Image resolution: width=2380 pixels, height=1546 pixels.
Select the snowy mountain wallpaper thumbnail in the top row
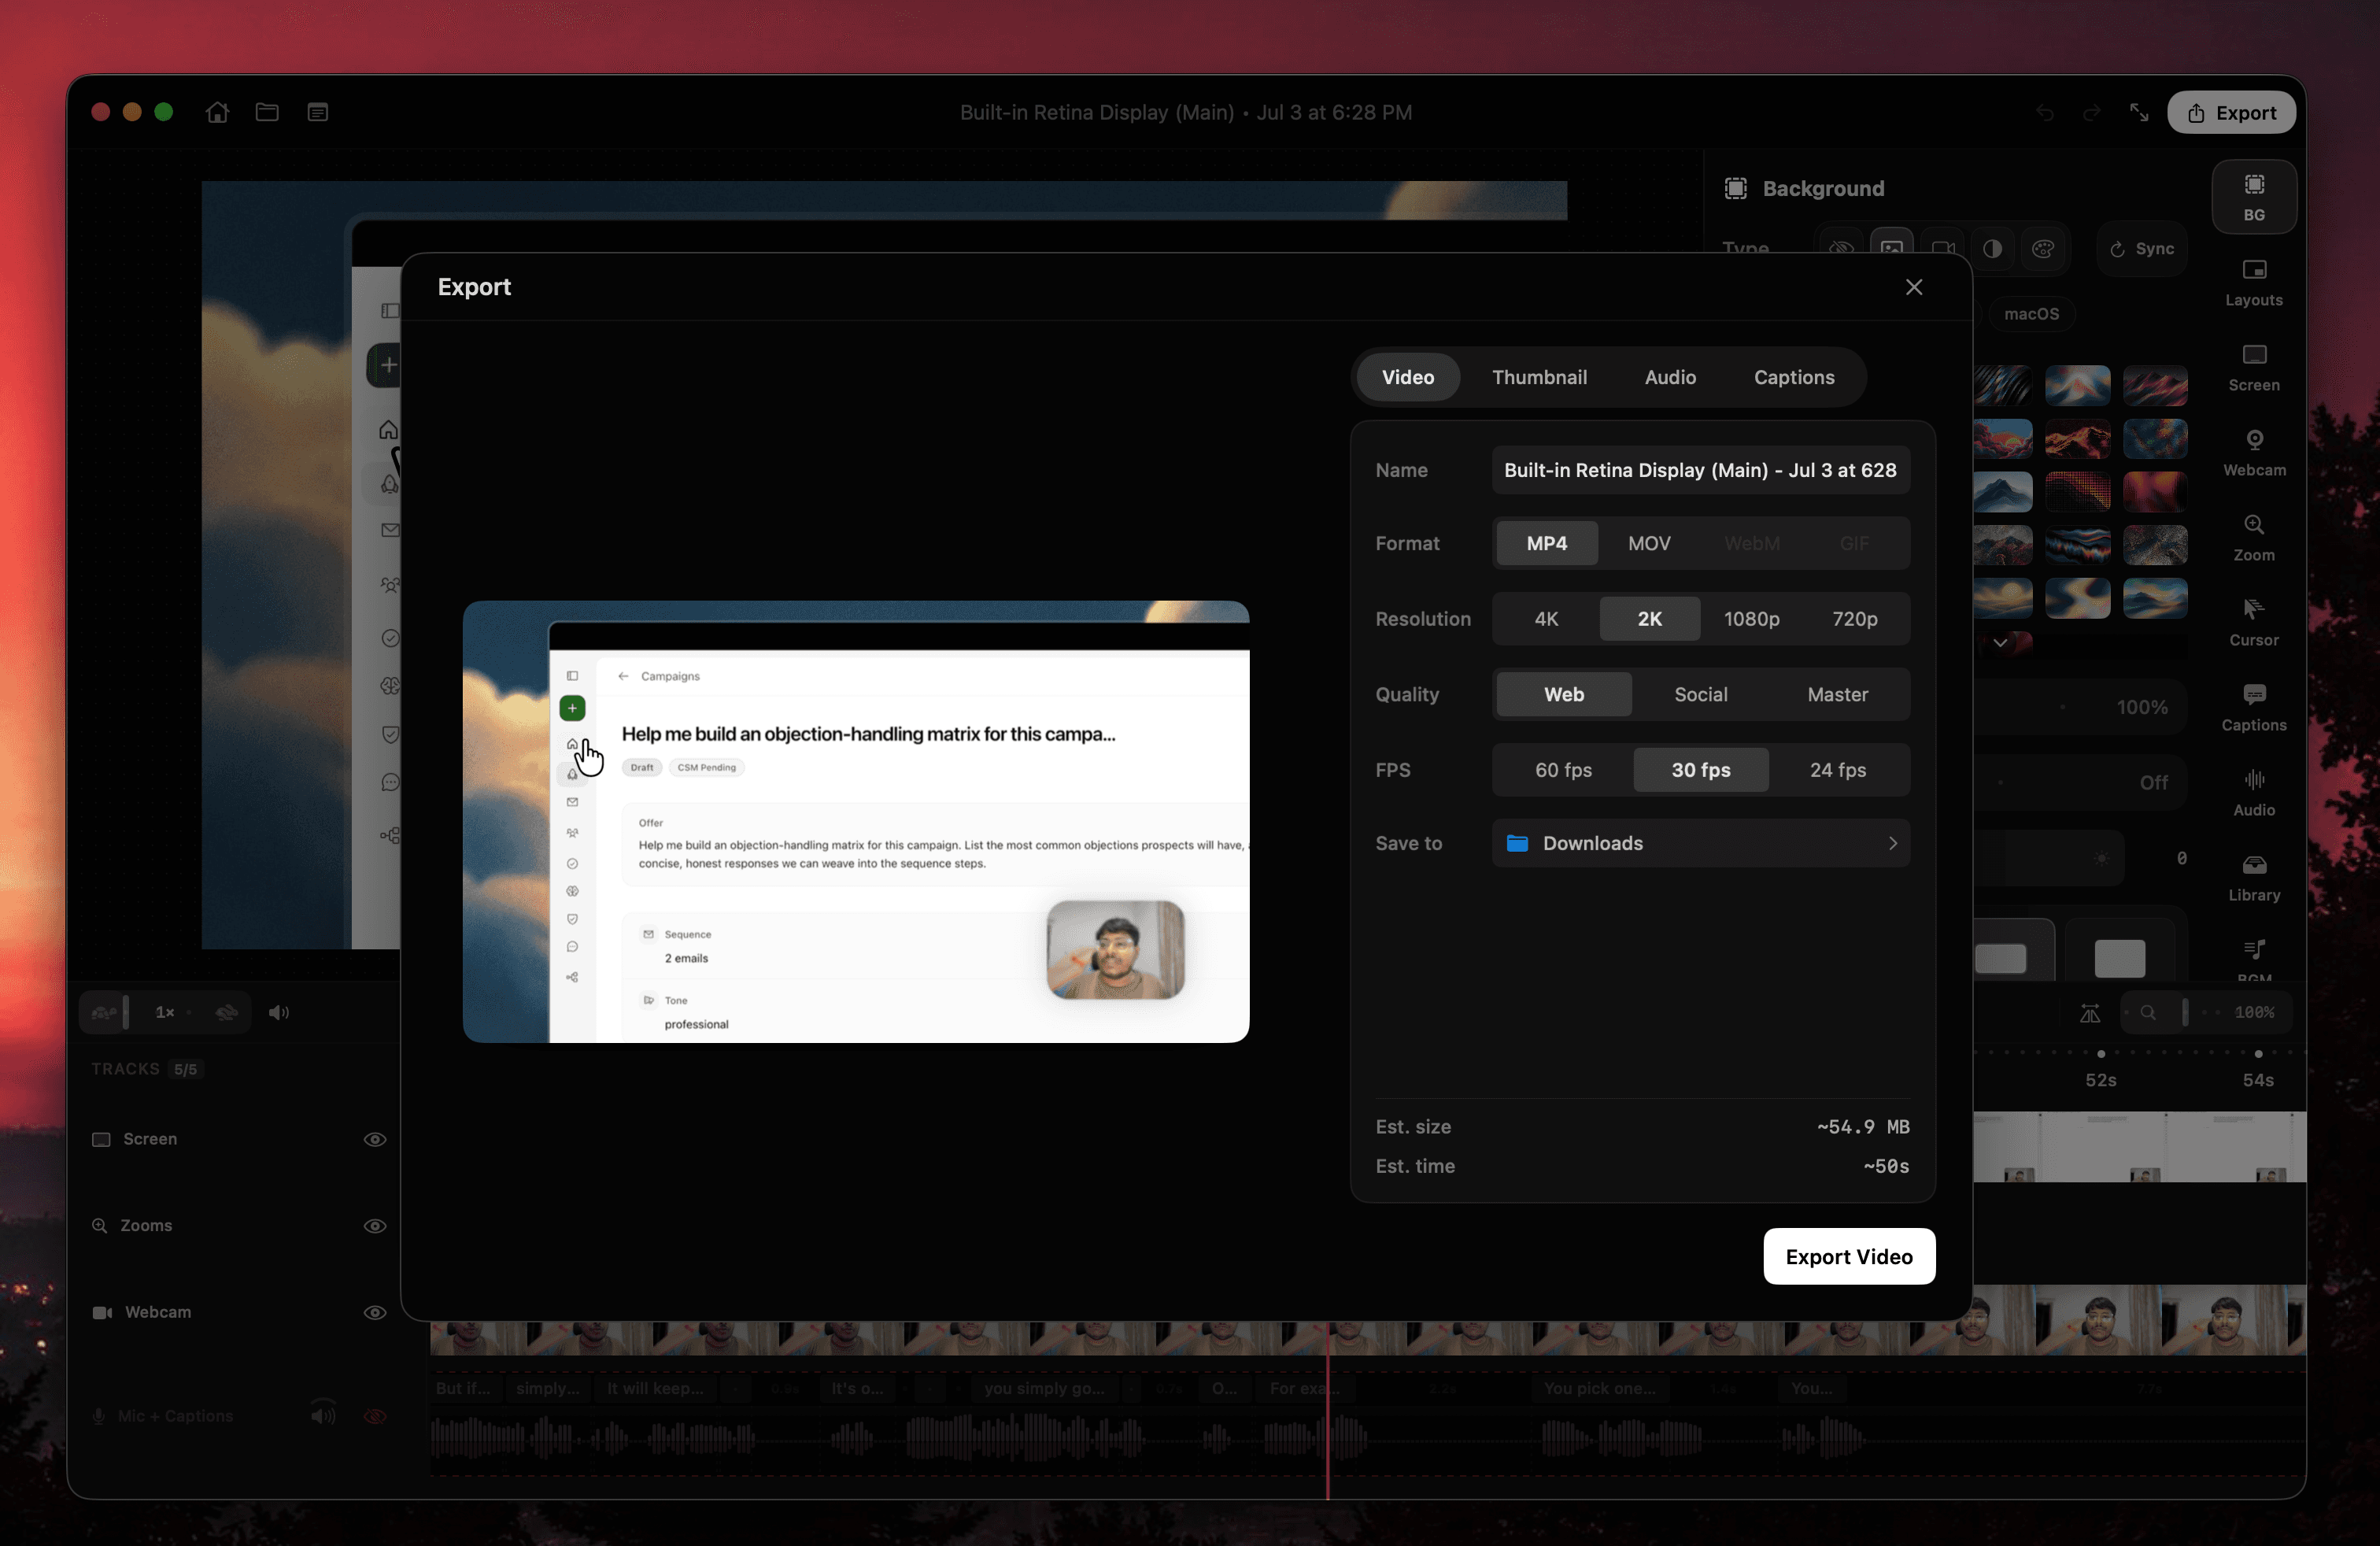(2078, 386)
